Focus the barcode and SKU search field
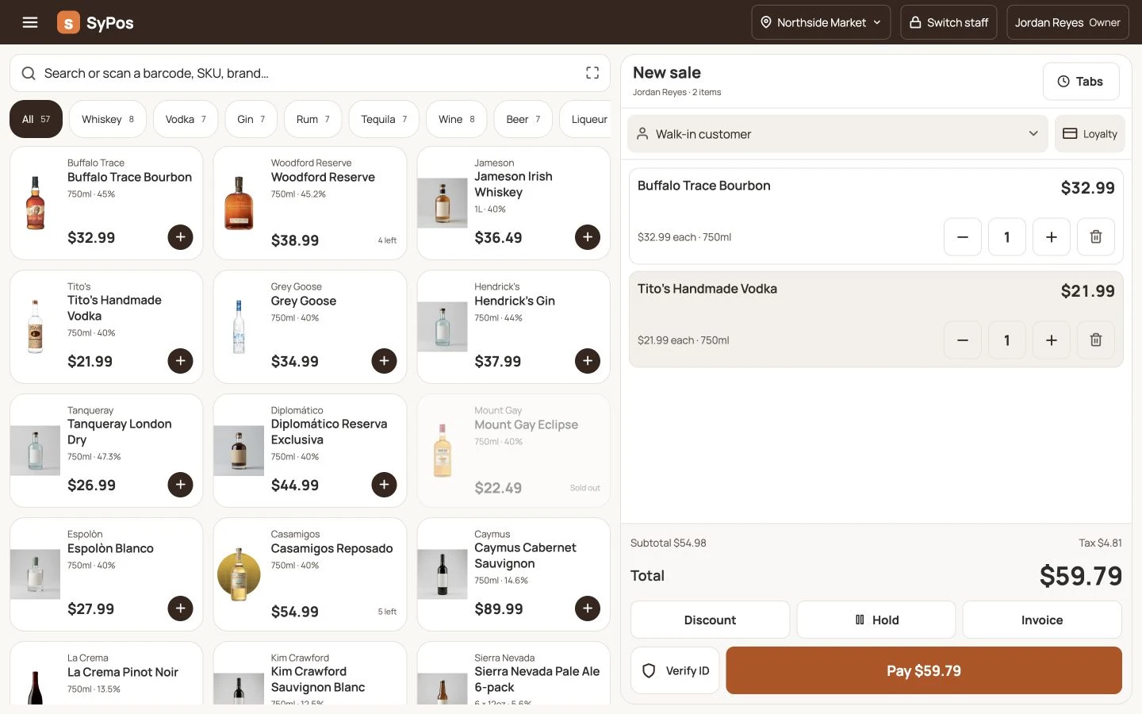This screenshot has height=714, width=1142. coord(310,73)
